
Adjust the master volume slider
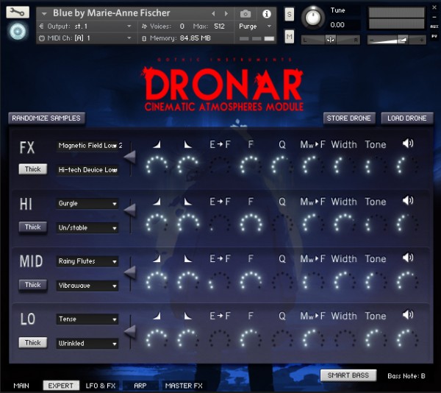[x=397, y=40]
